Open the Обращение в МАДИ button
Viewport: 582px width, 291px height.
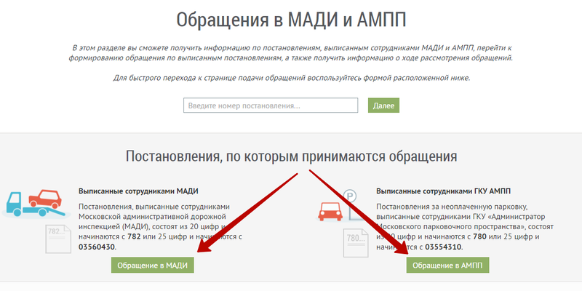click(153, 266)
